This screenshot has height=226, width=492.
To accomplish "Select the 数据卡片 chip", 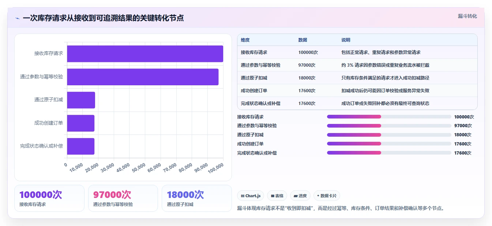I will click(x=327, y=196).
